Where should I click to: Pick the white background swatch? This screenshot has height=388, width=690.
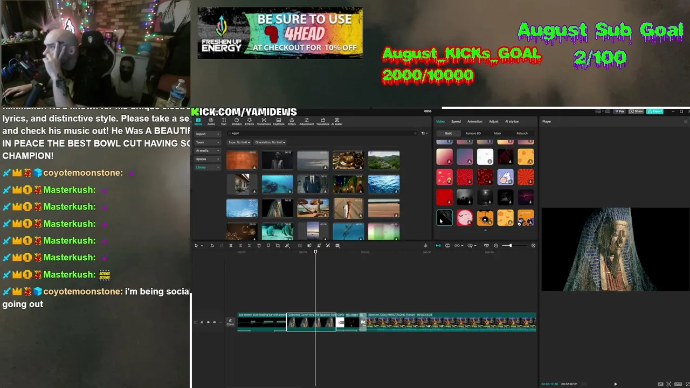485,157
